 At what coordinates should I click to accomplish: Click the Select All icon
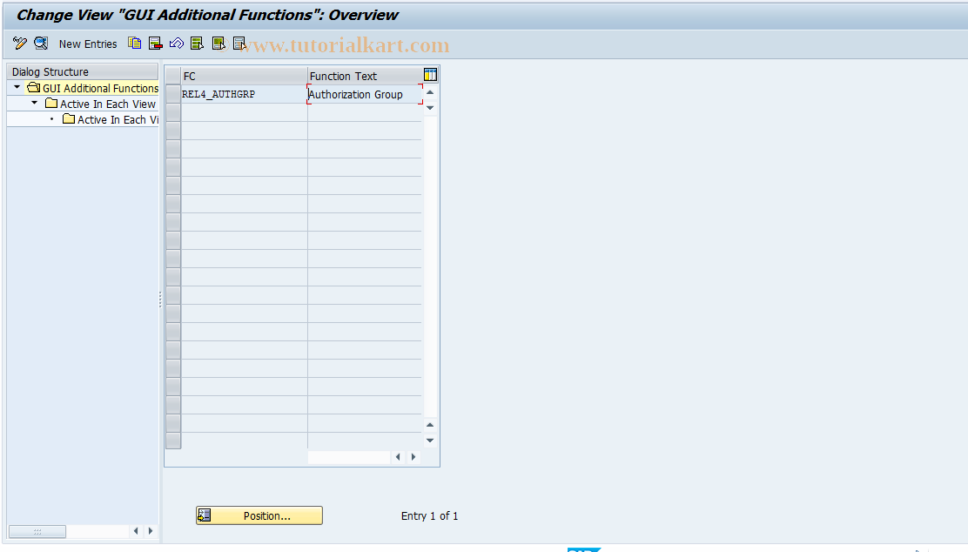point(198,44)
